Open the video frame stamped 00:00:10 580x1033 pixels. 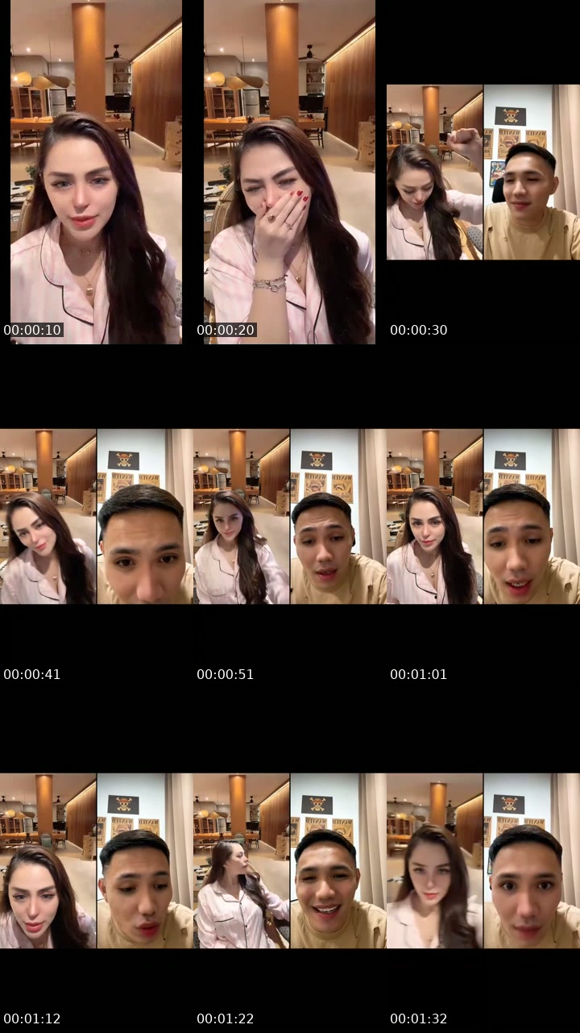pyautogui.click(x=97, y=172)
